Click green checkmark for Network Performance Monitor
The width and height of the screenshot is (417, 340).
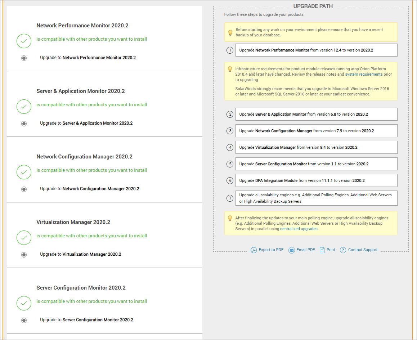tap(24, 41)
